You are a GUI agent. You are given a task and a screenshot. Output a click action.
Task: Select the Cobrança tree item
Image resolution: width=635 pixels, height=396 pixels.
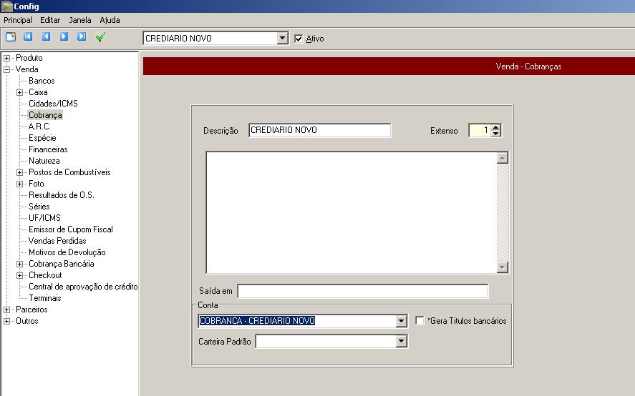point(45,115)
